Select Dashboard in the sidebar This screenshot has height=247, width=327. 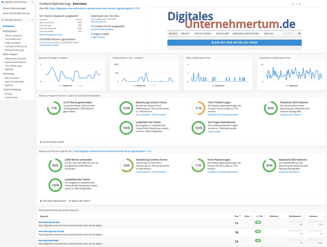click(x=8, y=26)
